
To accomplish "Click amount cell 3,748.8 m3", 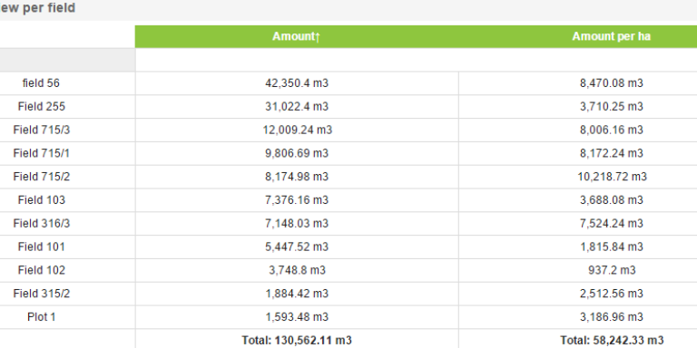I will 297,270.
